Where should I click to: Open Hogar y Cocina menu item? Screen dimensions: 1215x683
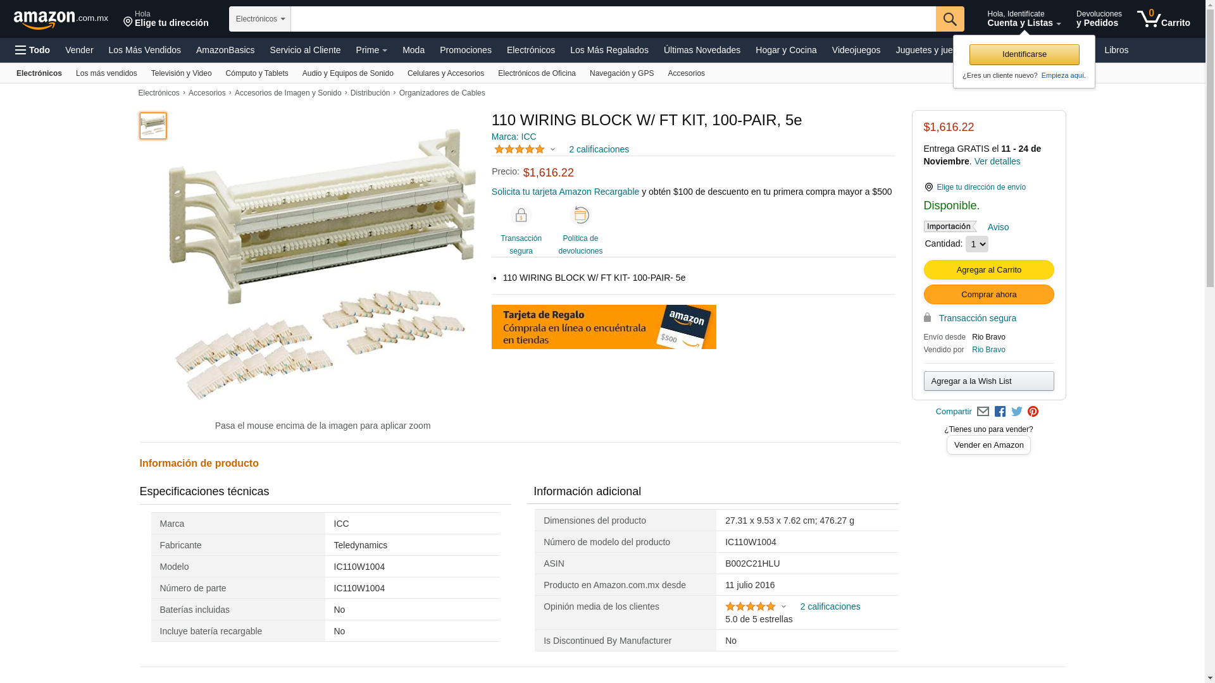pos(785,50)
